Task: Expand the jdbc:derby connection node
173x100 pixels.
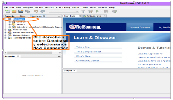Action: click(9, 27)
